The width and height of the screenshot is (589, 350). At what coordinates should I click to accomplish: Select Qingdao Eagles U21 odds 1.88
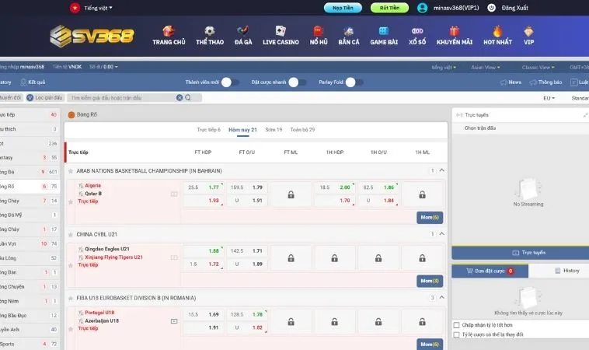tap(204, 251)
